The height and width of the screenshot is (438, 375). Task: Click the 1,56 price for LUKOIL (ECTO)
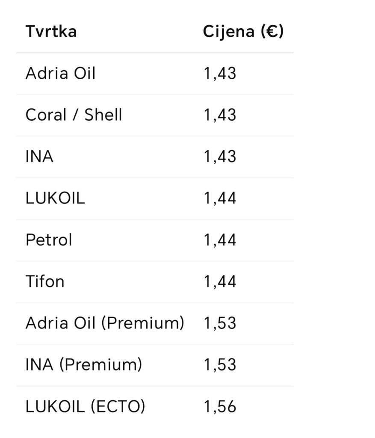220,407
